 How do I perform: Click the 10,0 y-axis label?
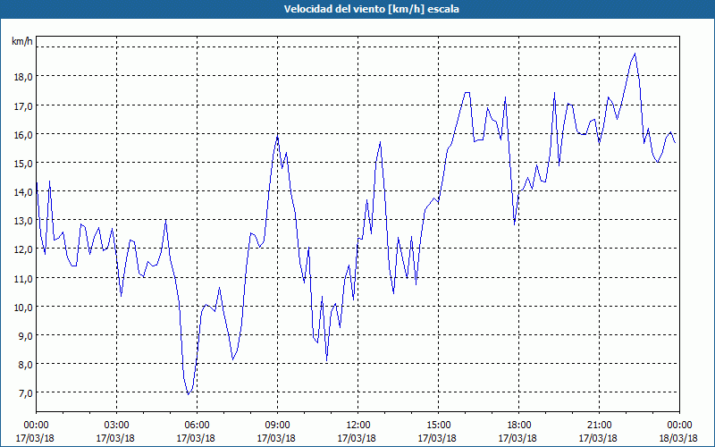(23, 307)
